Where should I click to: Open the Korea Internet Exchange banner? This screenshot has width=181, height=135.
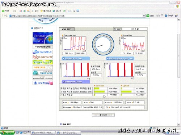(x=43, y=78)
